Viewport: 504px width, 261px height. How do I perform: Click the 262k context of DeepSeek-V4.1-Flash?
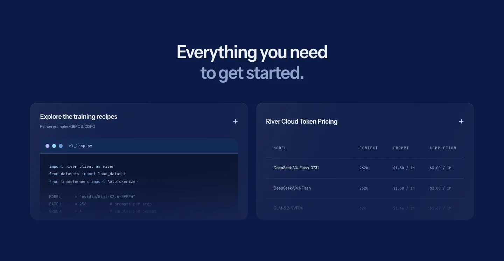pyautogui.click(x=364, y=188)
